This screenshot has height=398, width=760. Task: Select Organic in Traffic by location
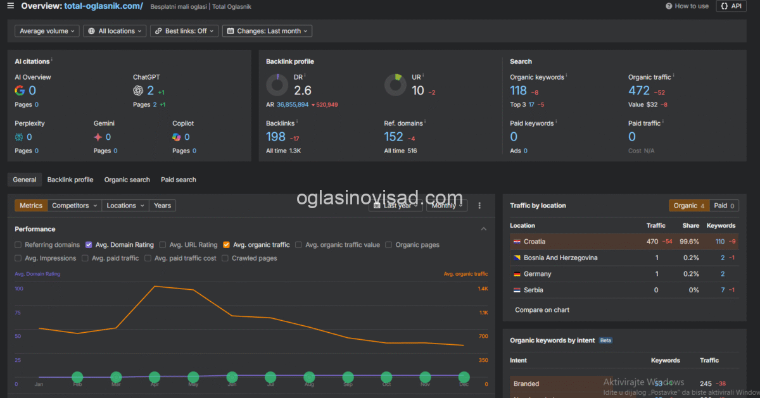[689, 206]
